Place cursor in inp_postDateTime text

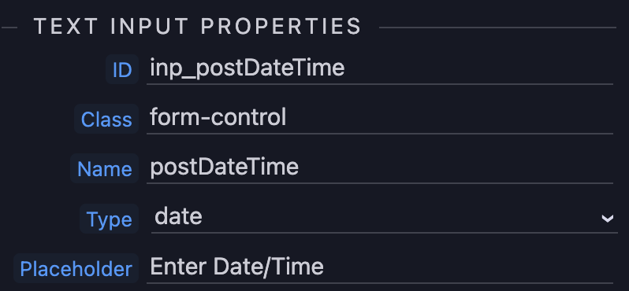click(248, 68)
